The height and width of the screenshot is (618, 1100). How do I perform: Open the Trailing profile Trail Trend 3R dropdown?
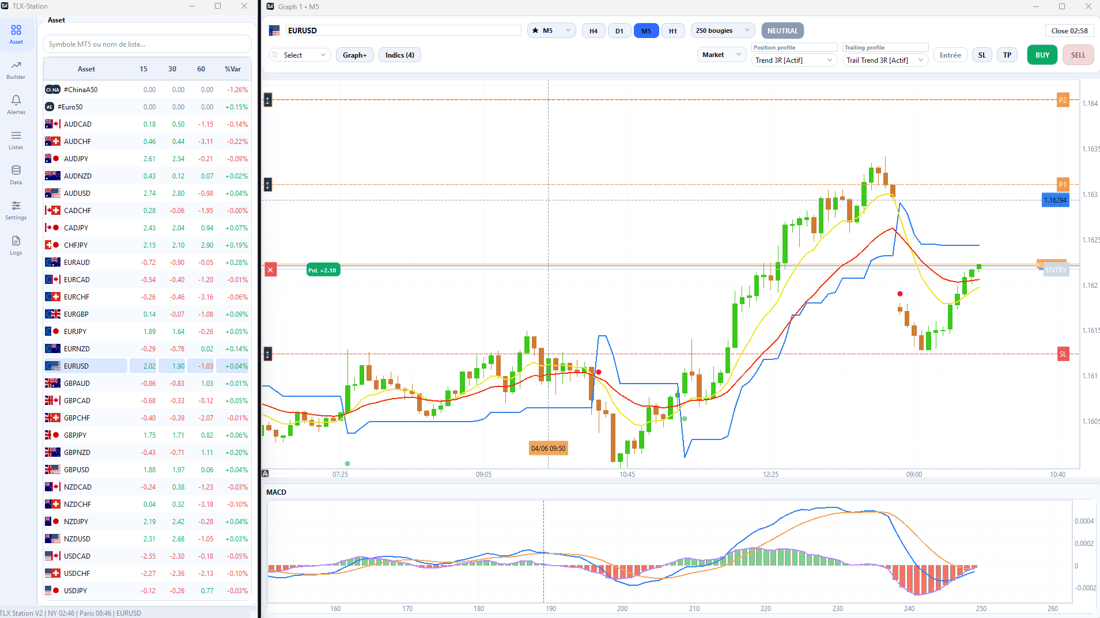(885, 60)
